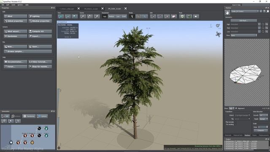The image size is (270, 152).
Task: Set Resolution to Draft
Action: coord(124,16)
